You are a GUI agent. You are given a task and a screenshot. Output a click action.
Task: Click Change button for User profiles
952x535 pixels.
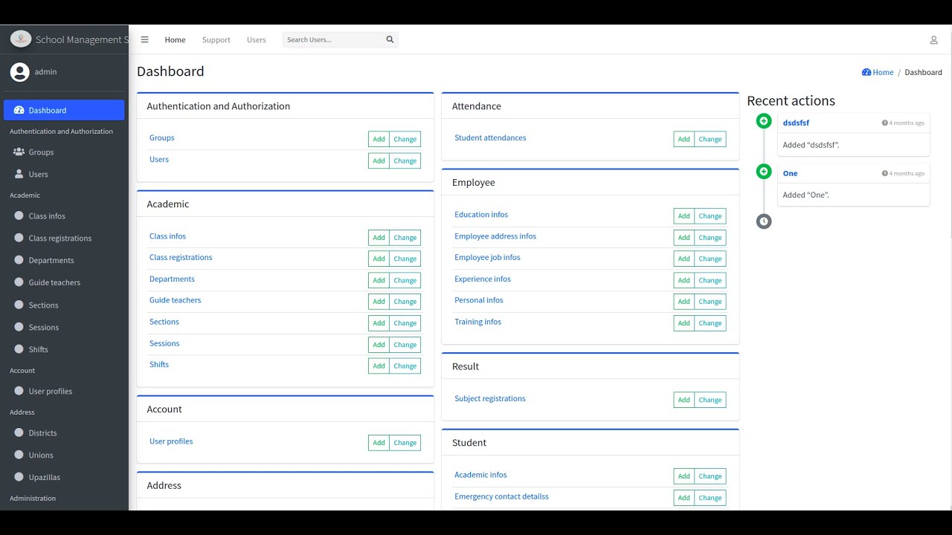click(x=405, y=443)
